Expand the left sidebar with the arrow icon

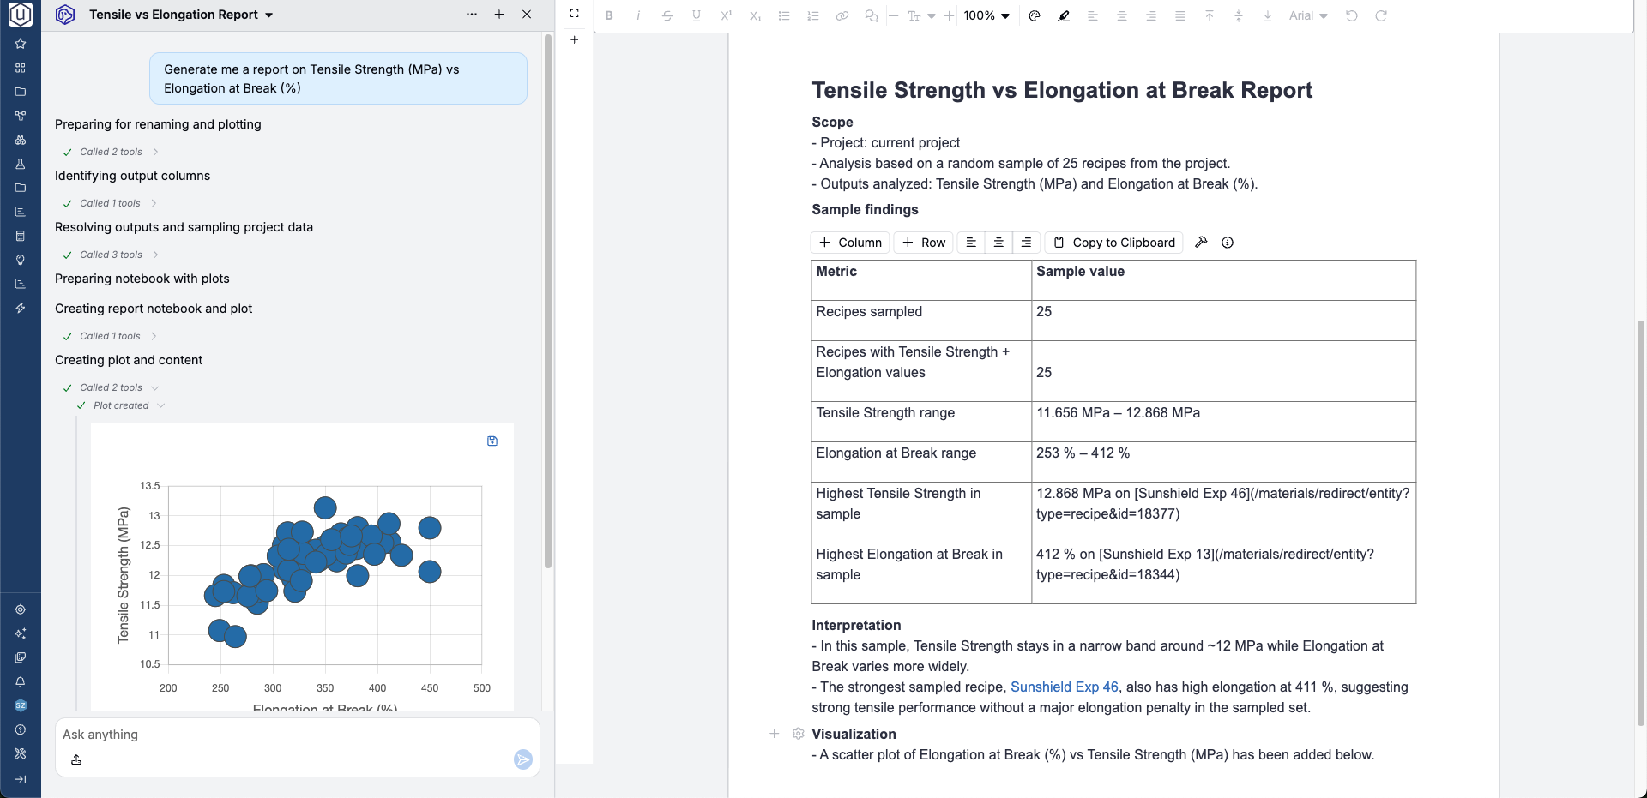(x=21, y=779)
